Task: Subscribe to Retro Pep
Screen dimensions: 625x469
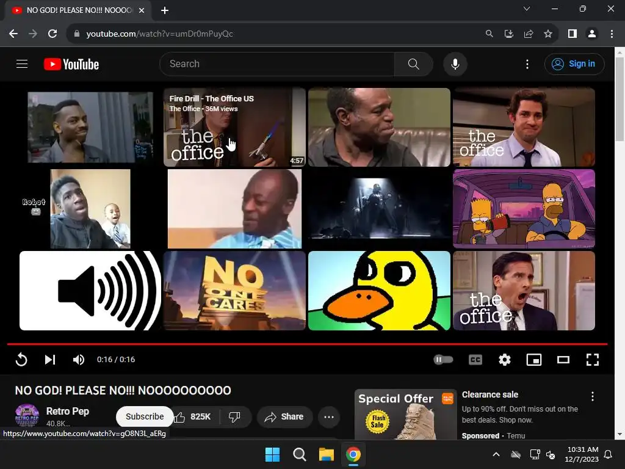Action: coord(145,416)
